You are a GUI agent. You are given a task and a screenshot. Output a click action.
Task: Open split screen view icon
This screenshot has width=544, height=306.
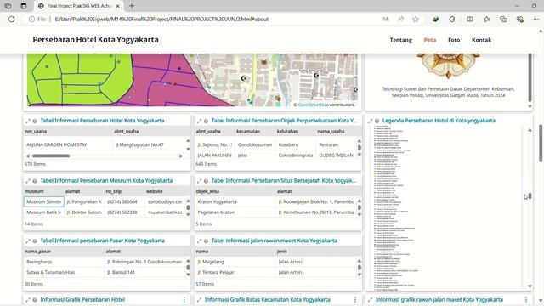pyautogui.click(x=470, y=19)
